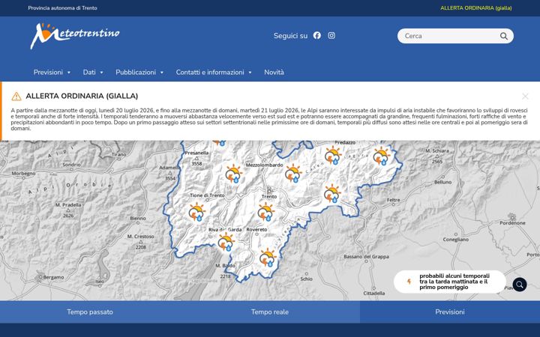Click the Feltre label on map

tap(393, 200)
